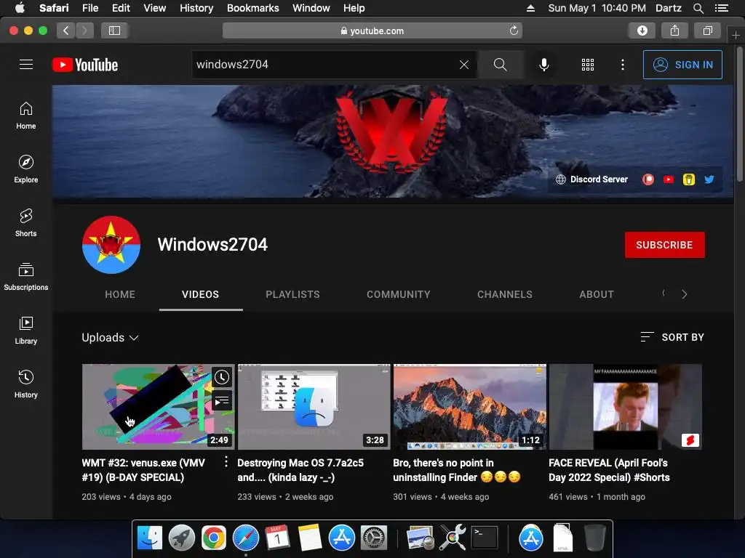Show Safari downloads

642,31
